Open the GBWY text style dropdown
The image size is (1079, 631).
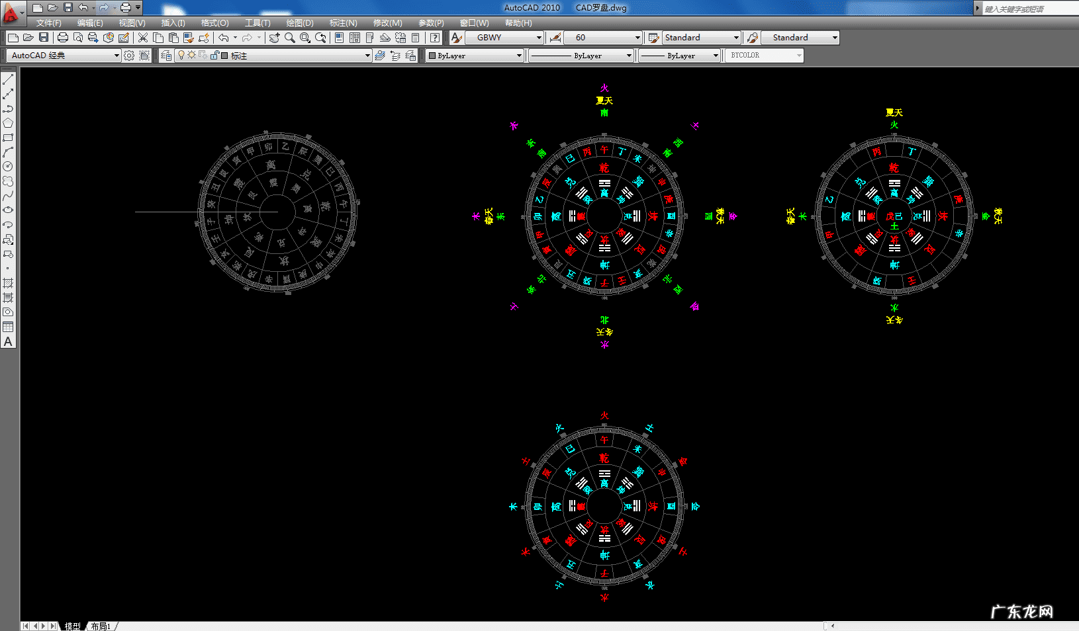coord(539,38)
